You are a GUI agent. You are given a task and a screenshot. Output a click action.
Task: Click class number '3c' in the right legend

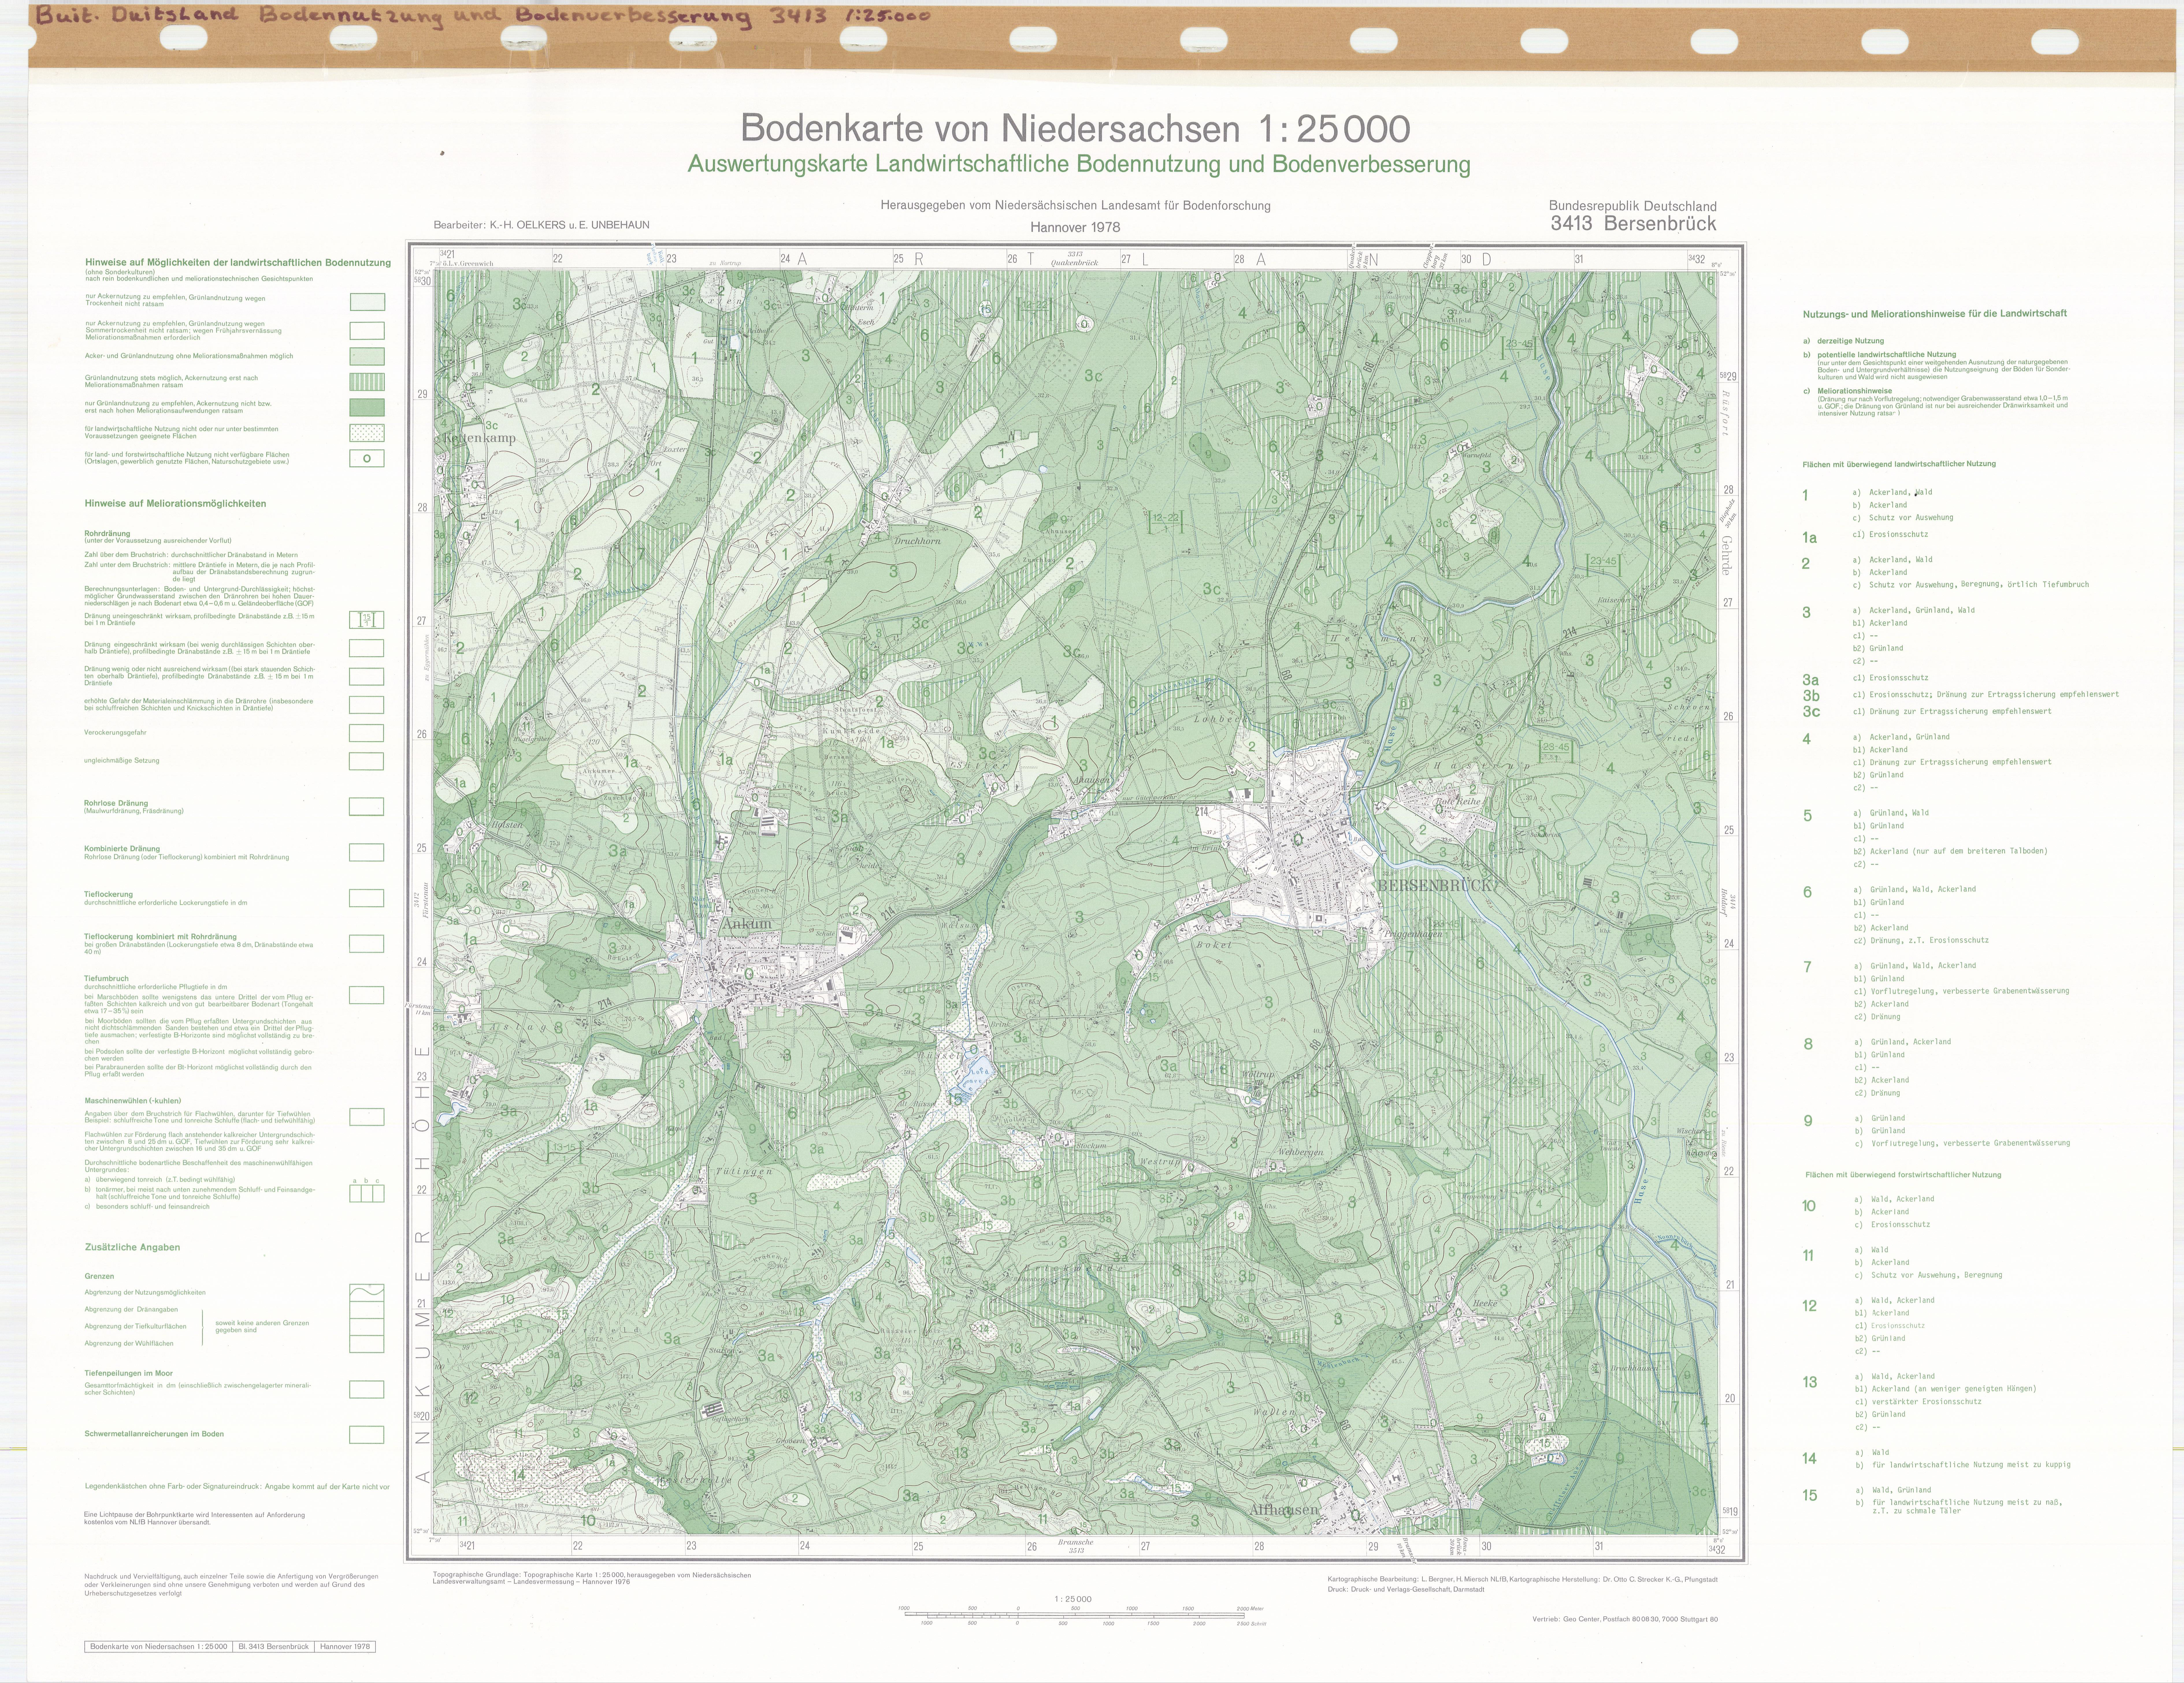point(1811,712)
